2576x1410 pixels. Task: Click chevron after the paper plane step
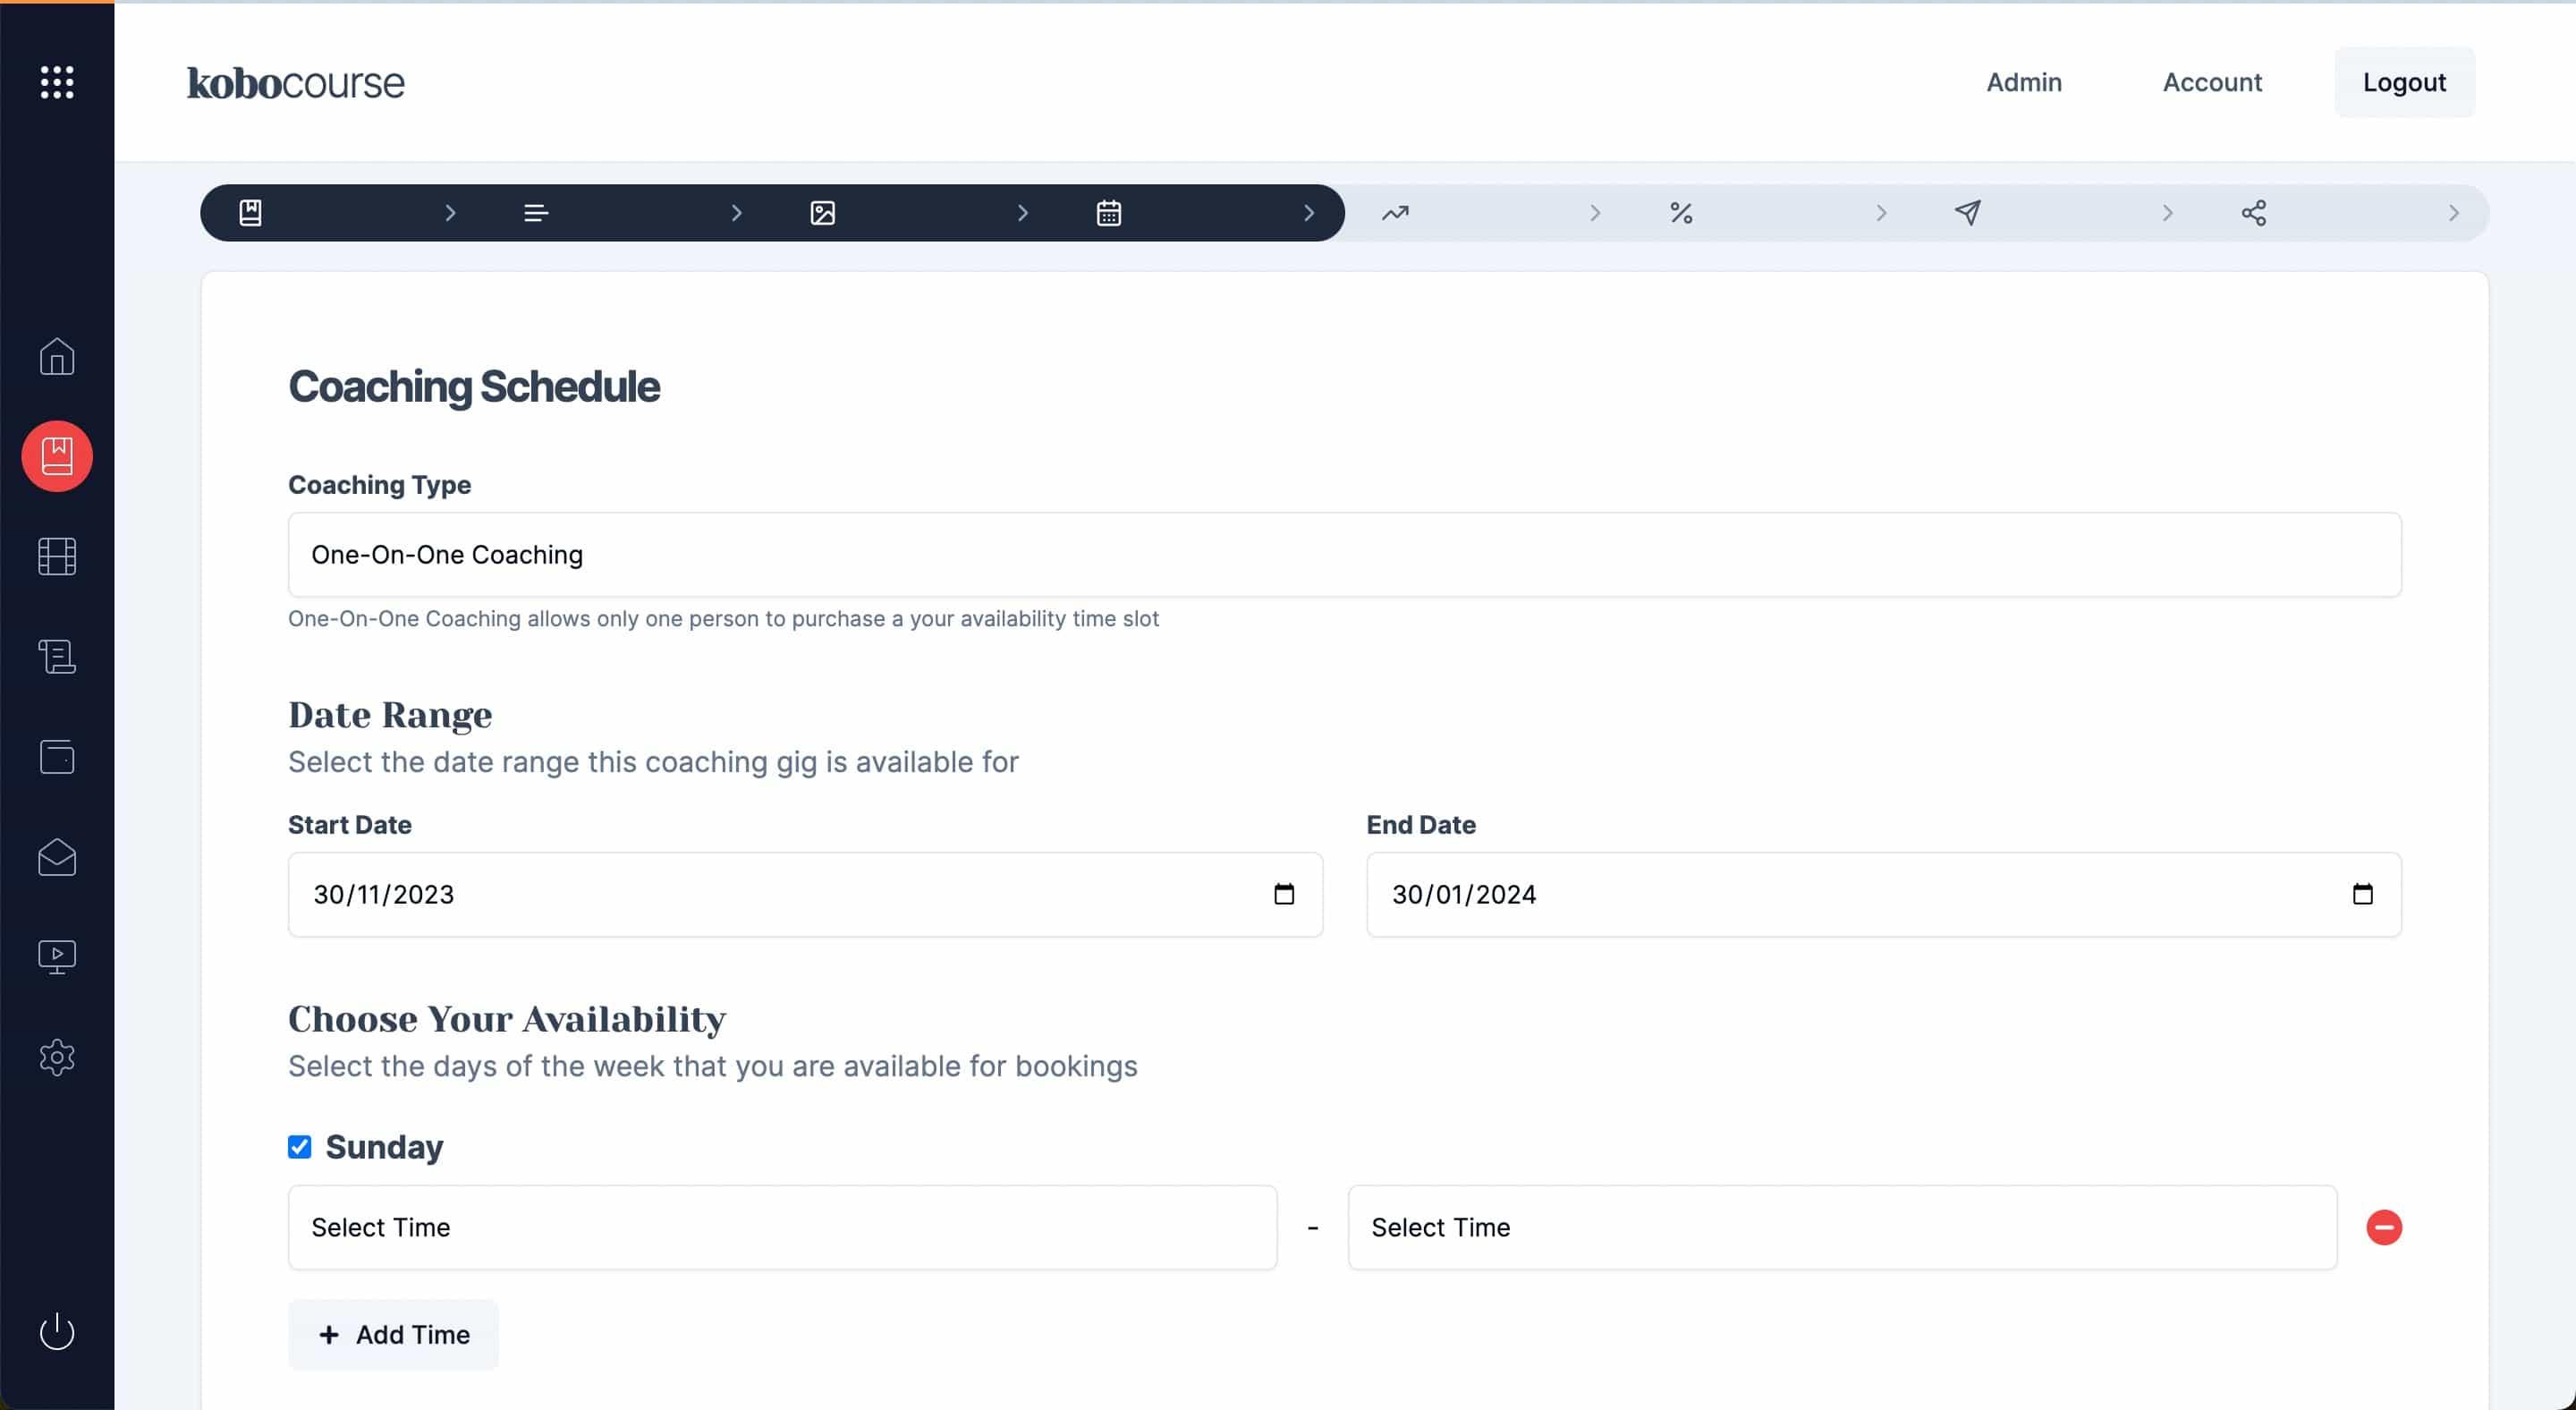click(2167, 213)
